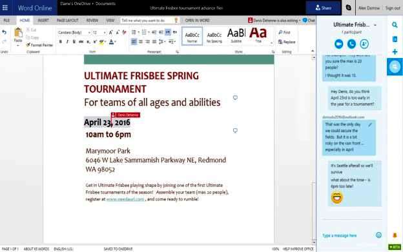Toggle subscript formatting
403x252 pixels.
tap(88, 42)
